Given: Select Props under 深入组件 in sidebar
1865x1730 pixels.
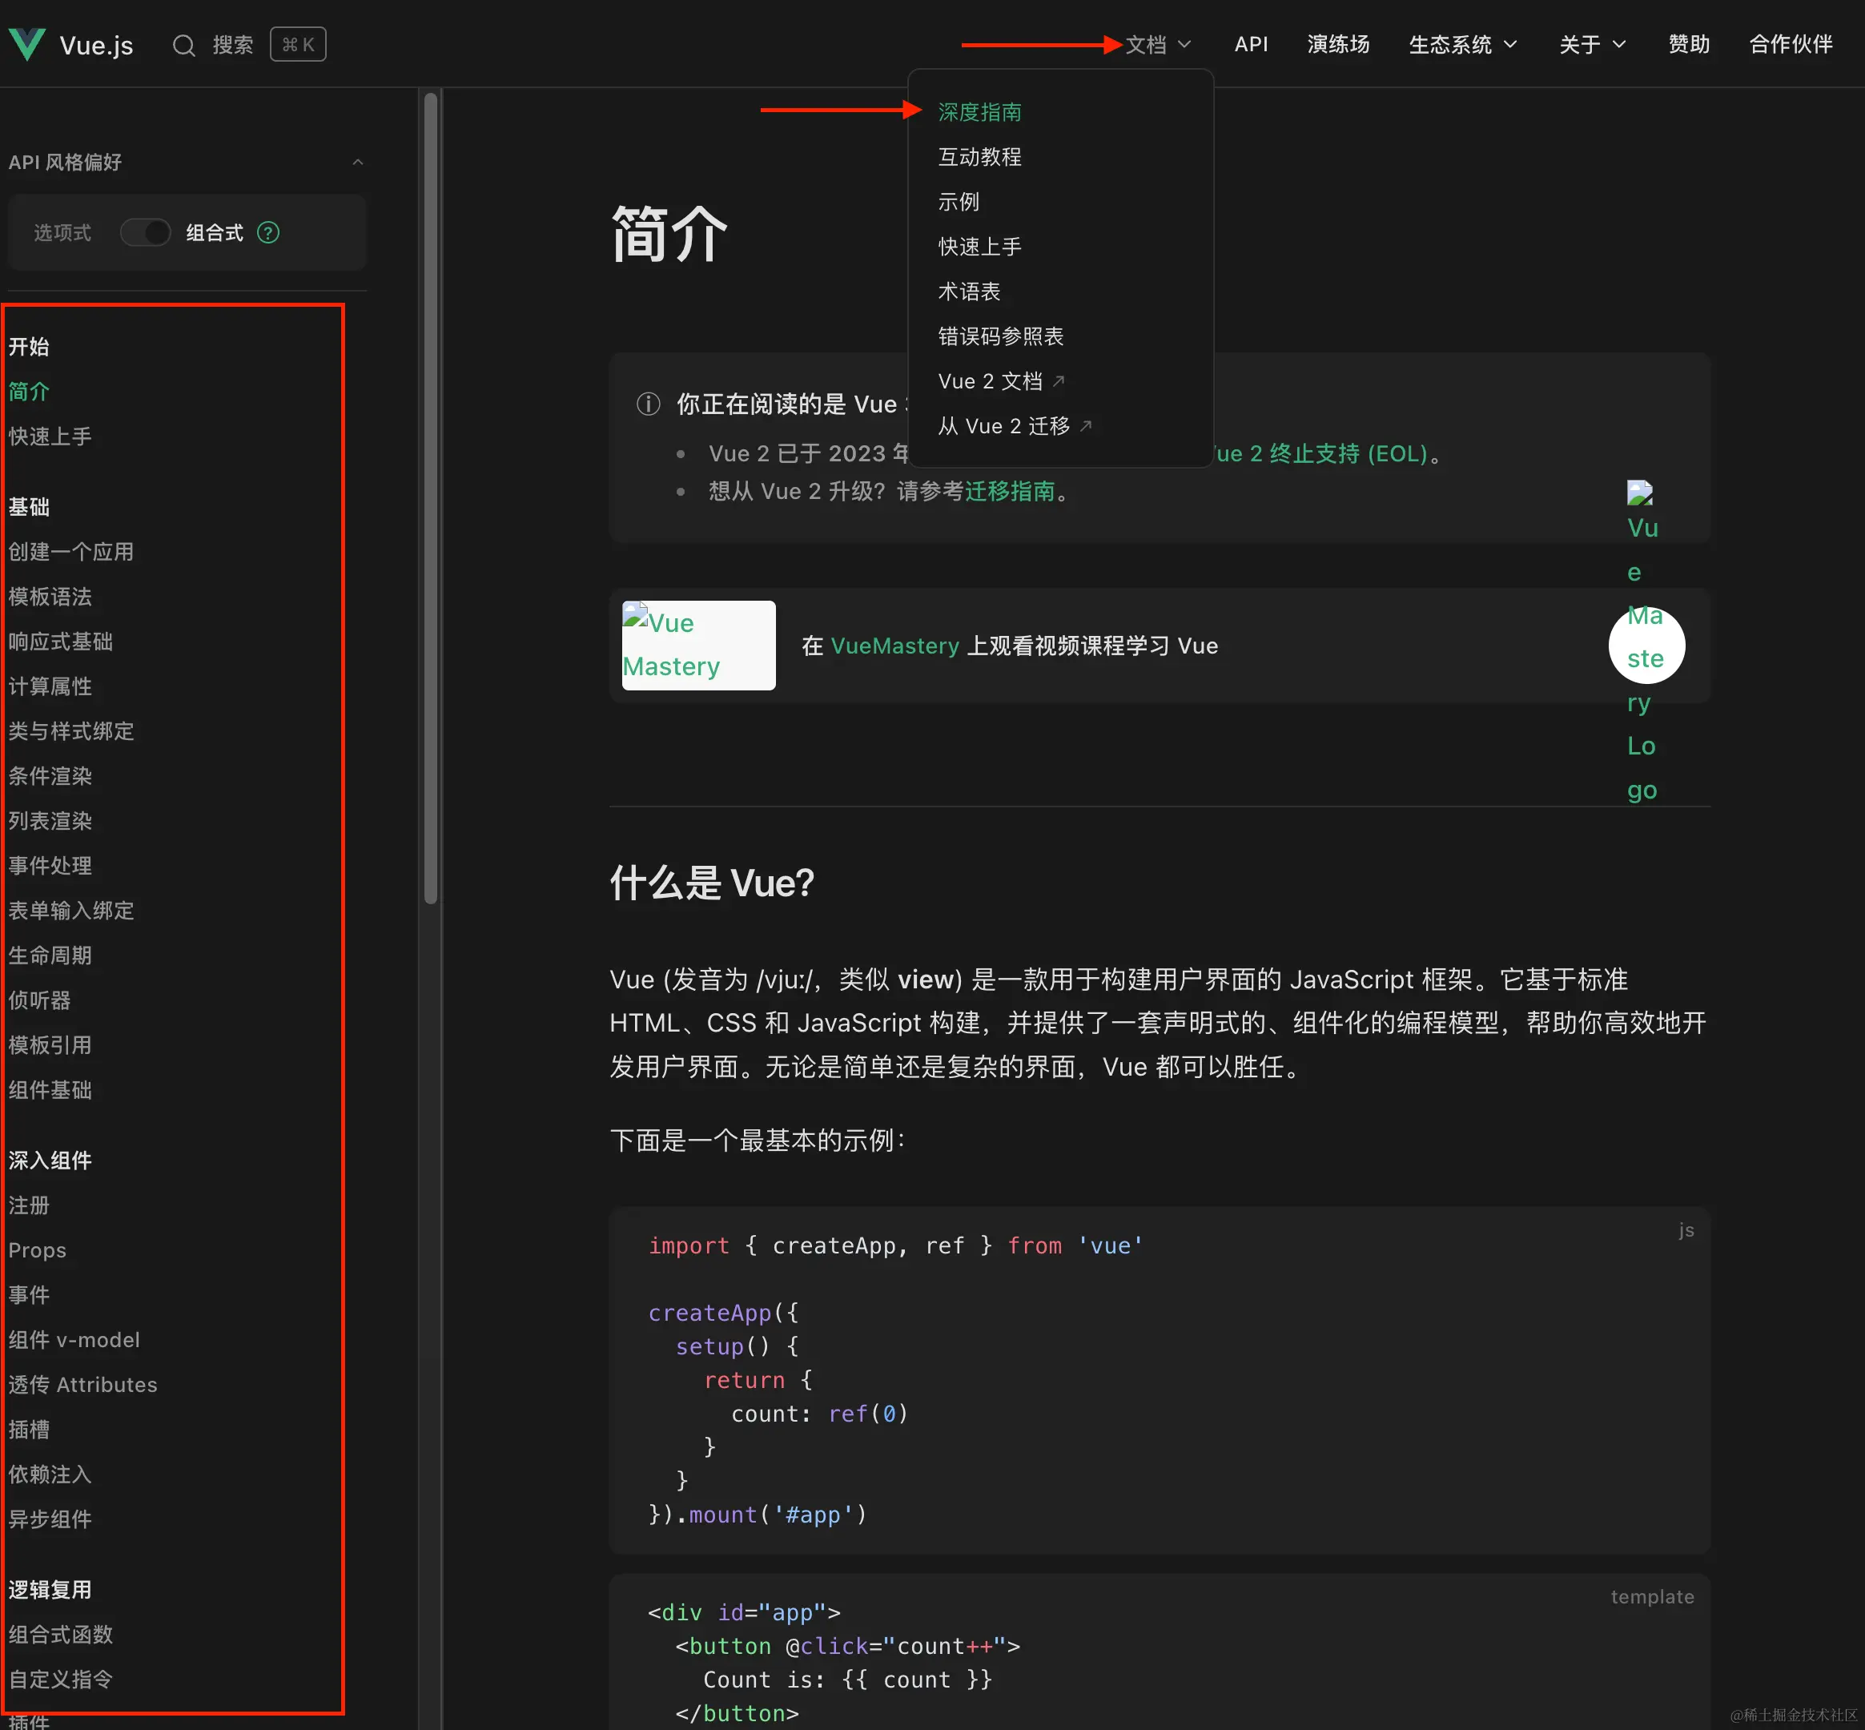Looking at the screenshot, I should click(37, 1249).
